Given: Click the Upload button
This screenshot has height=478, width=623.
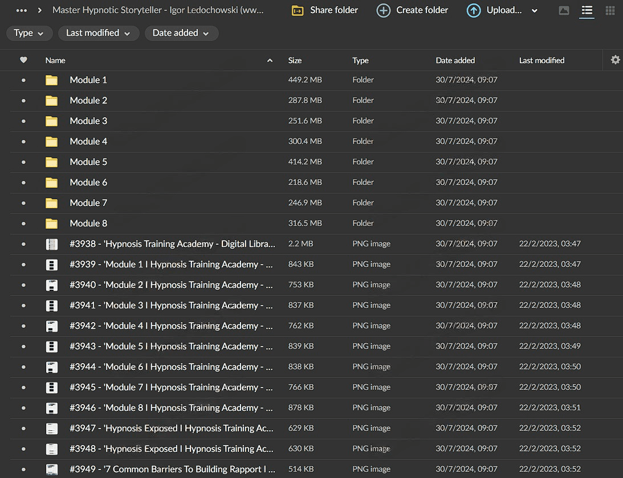Looking at the screenshot, I should pyautogui.click(x=494, y=10).
